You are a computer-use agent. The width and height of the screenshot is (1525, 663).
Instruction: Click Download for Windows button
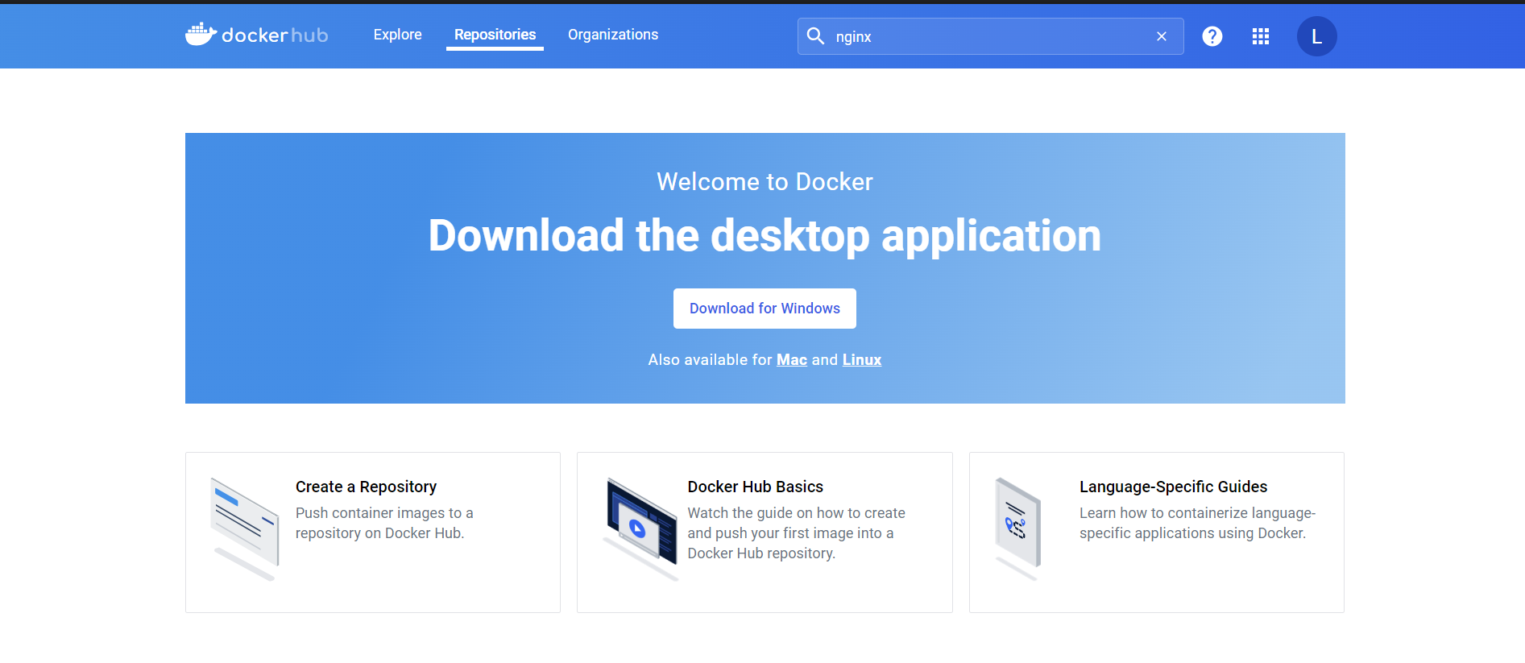pyautogui.click(x=765, y=309)
